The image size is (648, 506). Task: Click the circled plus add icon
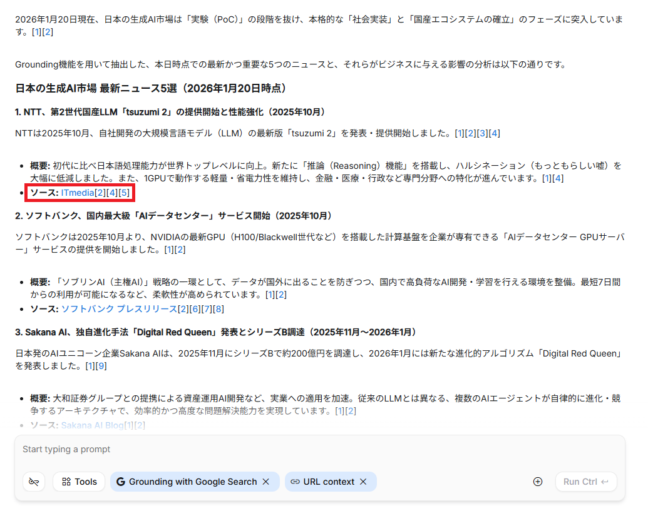tap(538, 482)
